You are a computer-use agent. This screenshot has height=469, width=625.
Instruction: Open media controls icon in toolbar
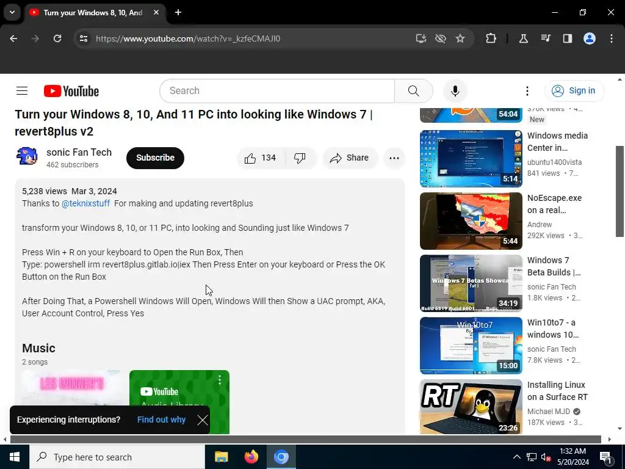(x=545, y=38)
